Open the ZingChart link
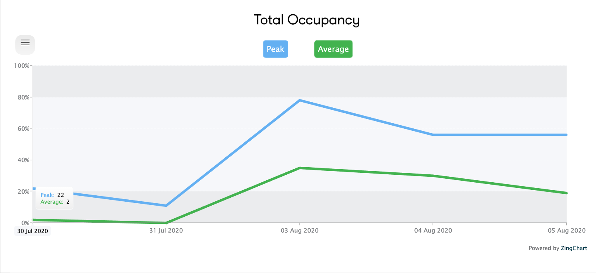Viewport: 596px width, 273px height. click(573, 248)
